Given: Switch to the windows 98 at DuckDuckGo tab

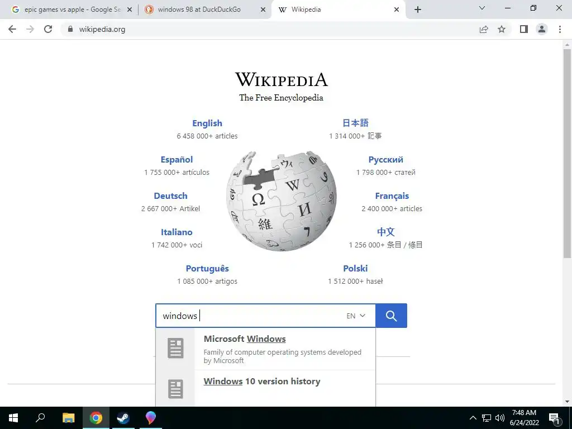Looking at the screenshot, I should coord(204,10).
